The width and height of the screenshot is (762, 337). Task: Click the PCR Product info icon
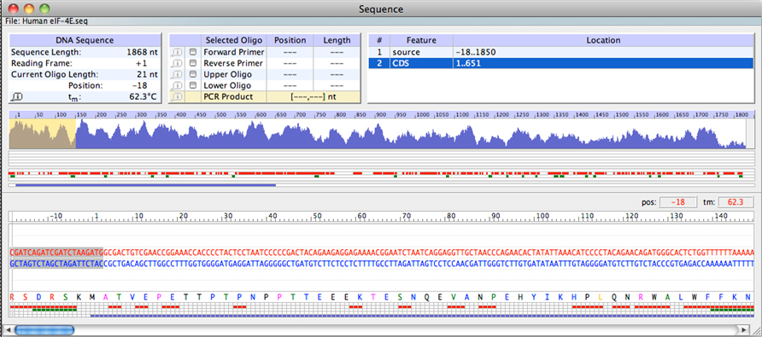tap(178, 96)
